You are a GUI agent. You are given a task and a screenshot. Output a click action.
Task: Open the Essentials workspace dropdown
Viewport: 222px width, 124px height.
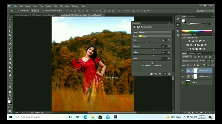[x=205, y=11]
